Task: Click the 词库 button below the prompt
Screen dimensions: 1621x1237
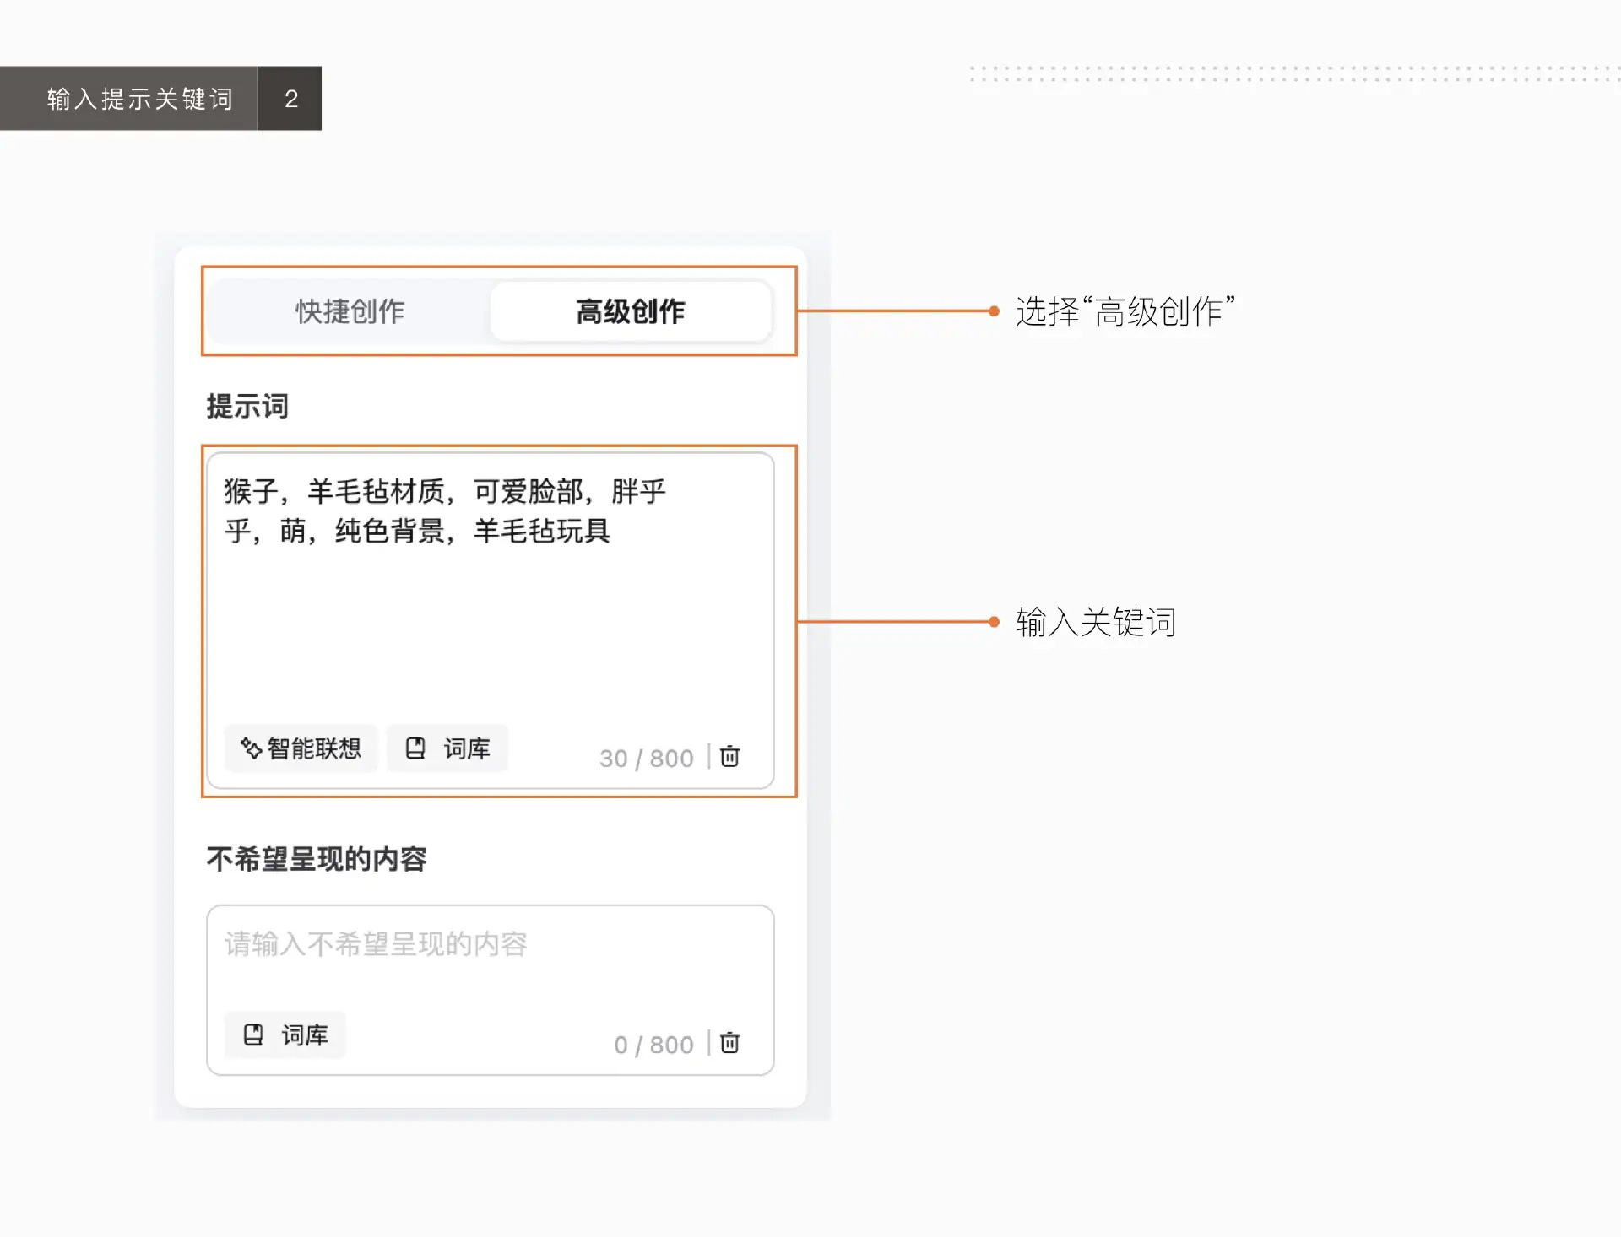Action: (x=447, y=748)
